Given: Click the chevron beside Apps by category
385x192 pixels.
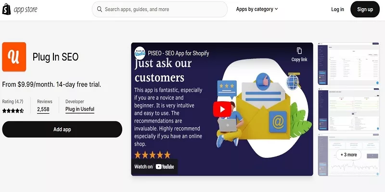Looking at the screenshot, I should point(276,9).
